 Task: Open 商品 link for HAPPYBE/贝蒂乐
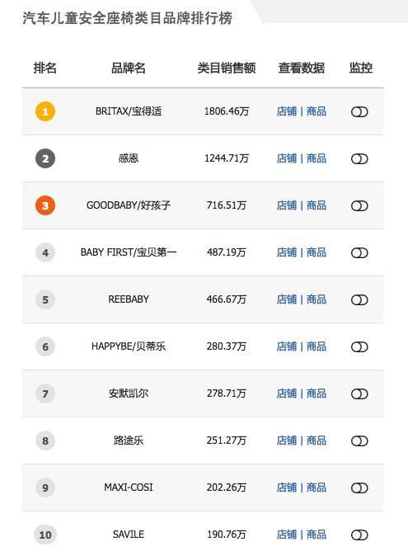pos(317,346)
